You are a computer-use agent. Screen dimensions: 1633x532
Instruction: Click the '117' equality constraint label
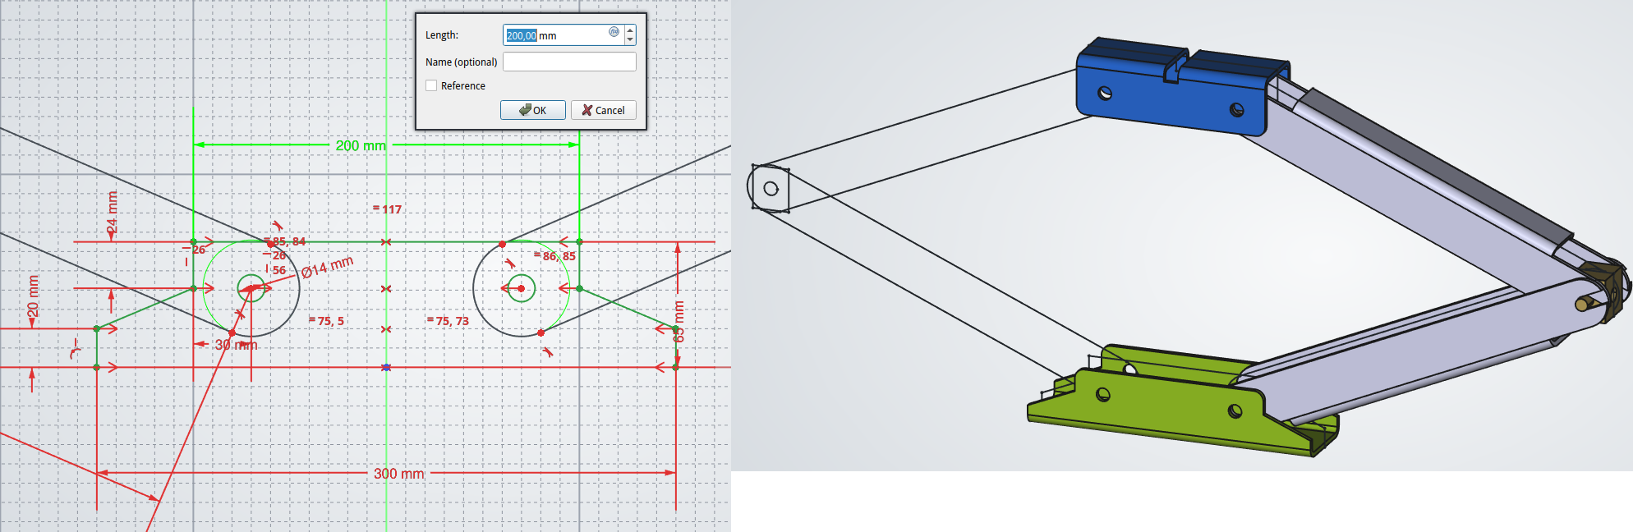[x=388, y=209]
